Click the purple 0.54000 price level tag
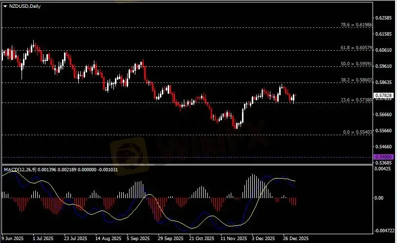Viewport: 397px width, 243px height. coord(384,157)
